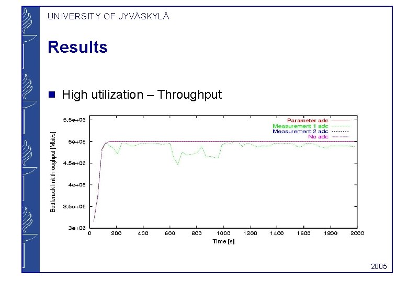Click the '1400' x-axis tick label

(x=277, y=233)
